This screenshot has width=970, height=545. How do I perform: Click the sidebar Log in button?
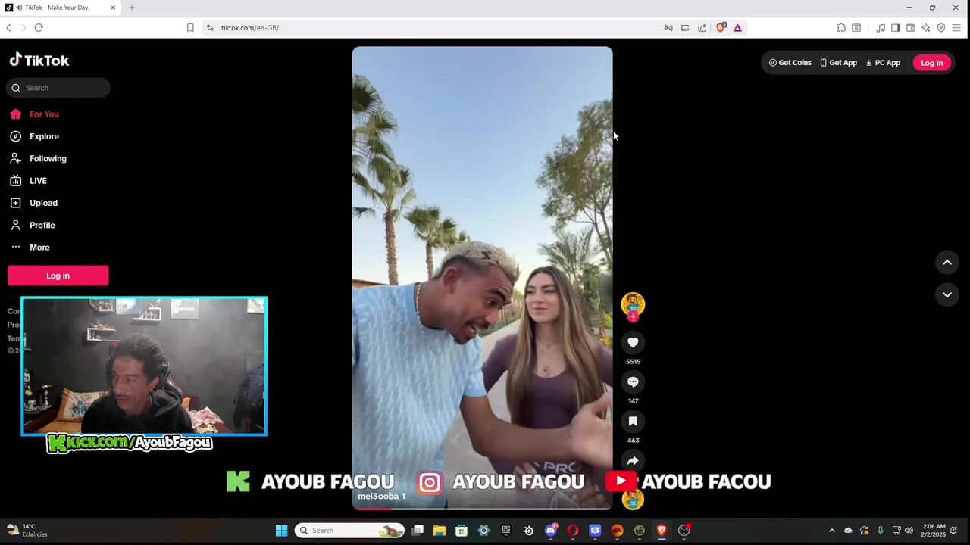[x=58, y=276]
